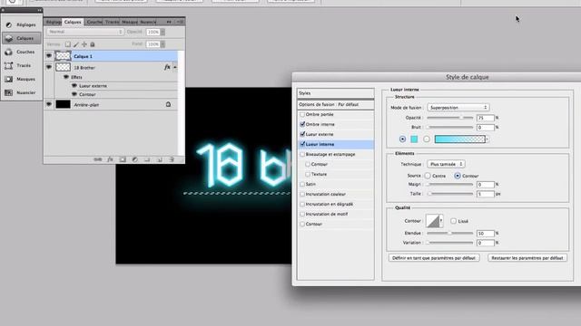This screenshot has height=326, width=581.
Task: Hide the Arrière-plan layer
Action: pyautogui.click(x=49, y=105)
